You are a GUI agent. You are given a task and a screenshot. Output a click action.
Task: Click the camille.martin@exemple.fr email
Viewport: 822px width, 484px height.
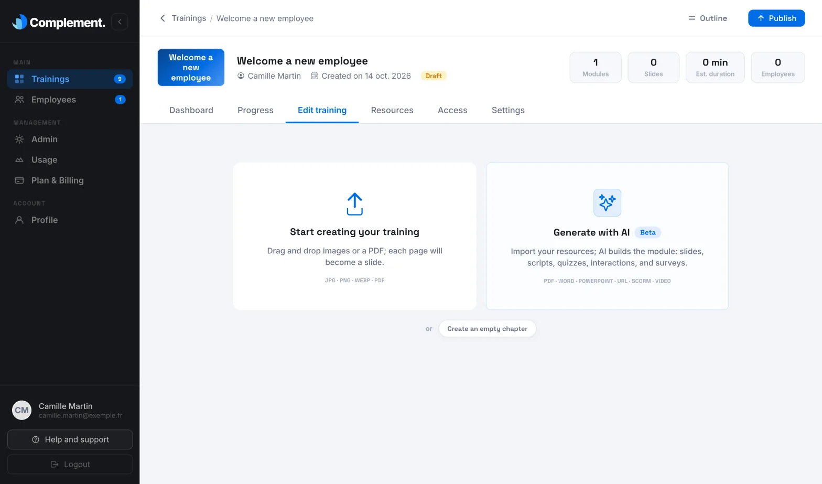[80, 416]
